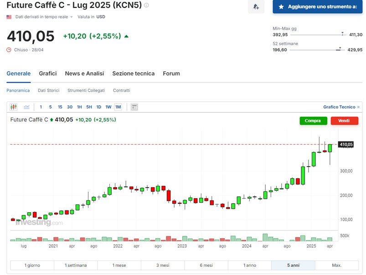The width and height of the screenshot is (366, 275).
Task: Open the Dati derivati in tempo reale dropdown
Action: [x=44, y=17]
